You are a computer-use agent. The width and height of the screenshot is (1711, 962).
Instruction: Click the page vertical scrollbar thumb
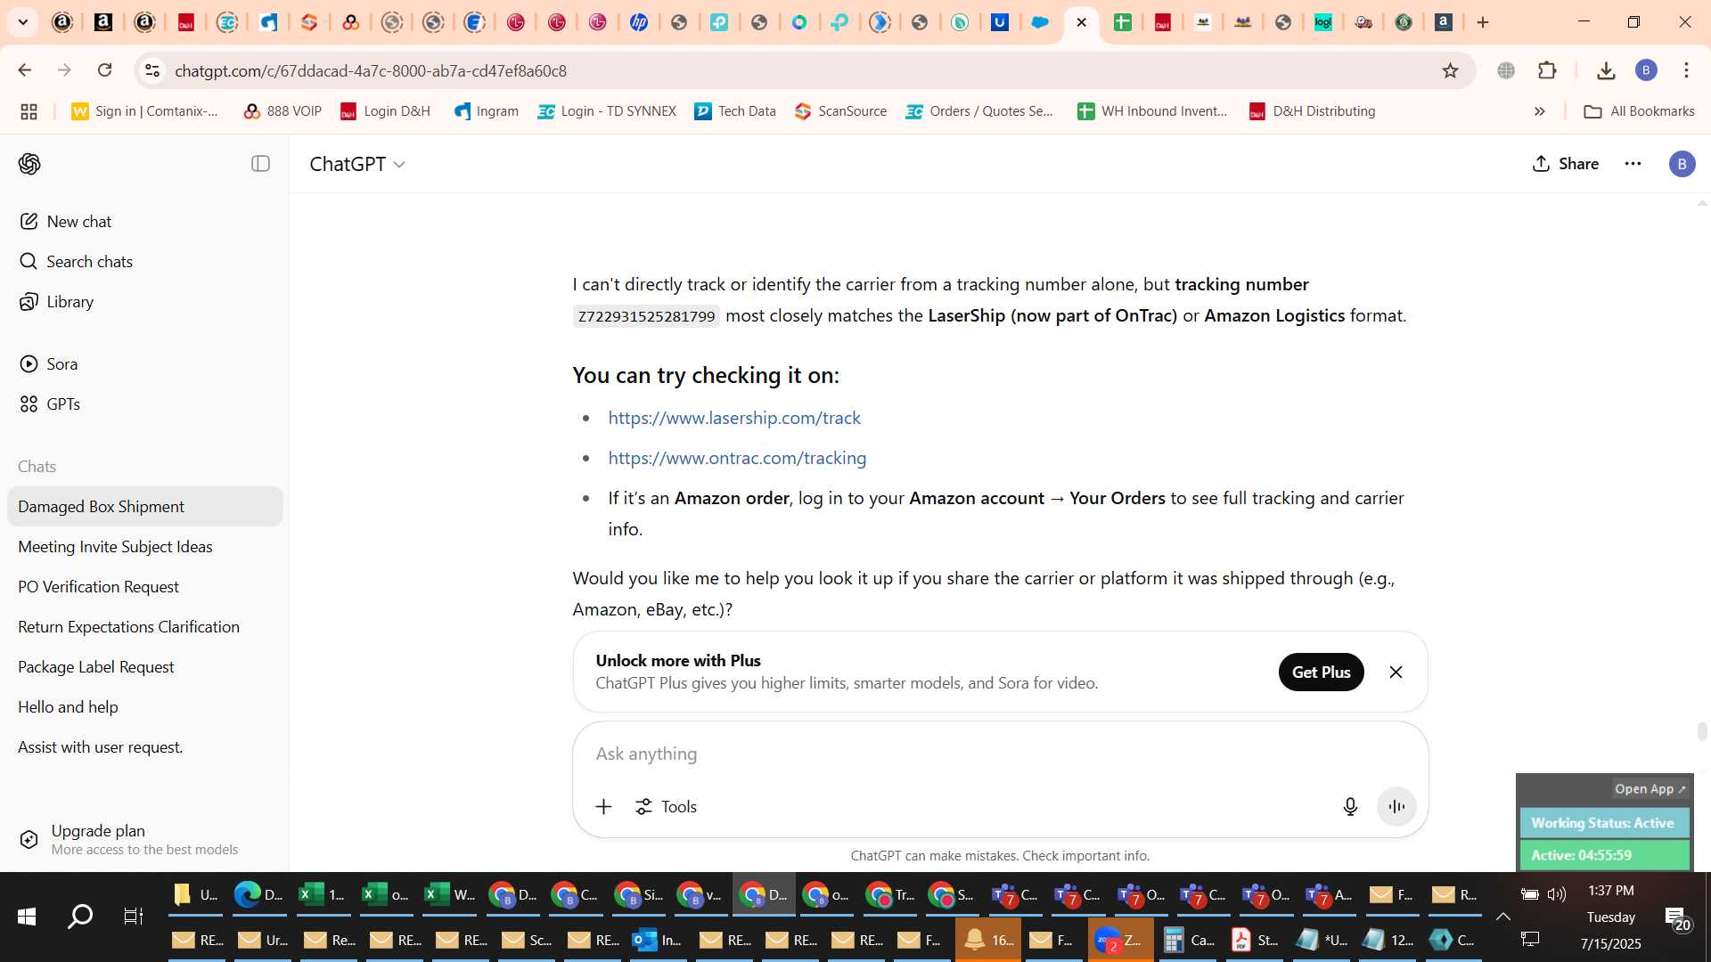(1702, 731)
